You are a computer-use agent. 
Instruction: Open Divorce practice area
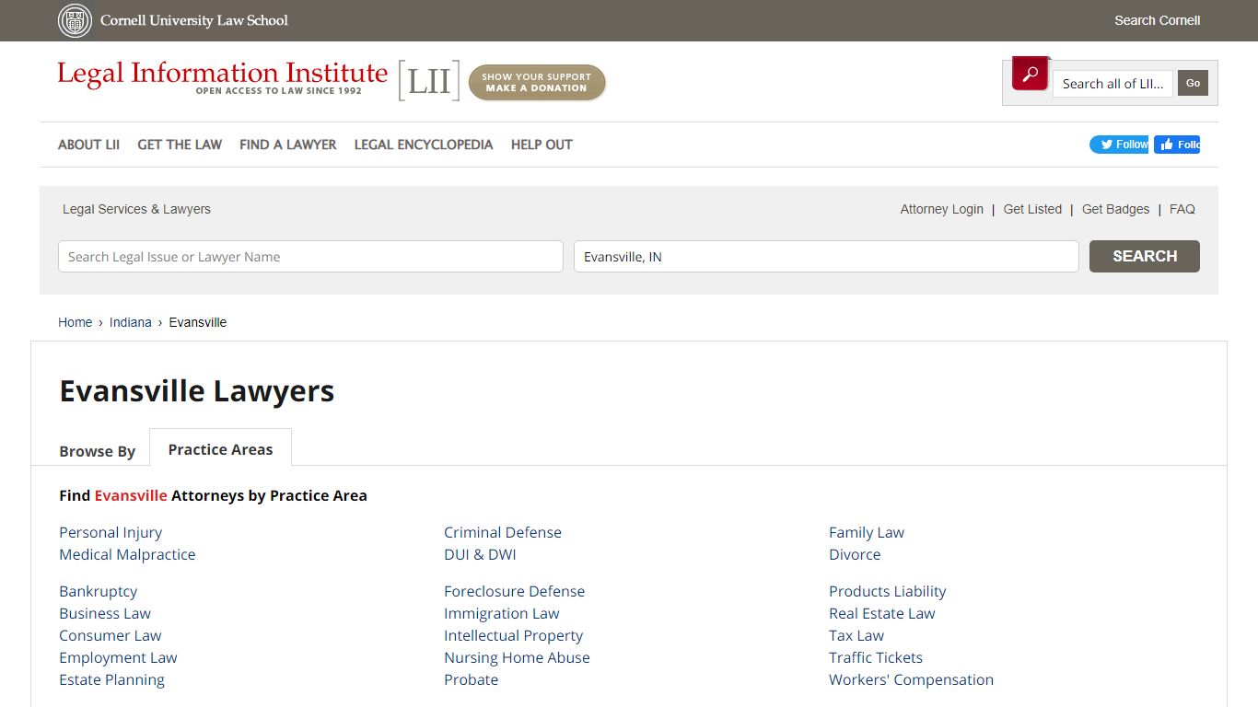(855, 554)
